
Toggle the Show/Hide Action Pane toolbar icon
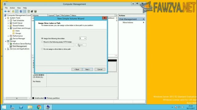(24, 12)
